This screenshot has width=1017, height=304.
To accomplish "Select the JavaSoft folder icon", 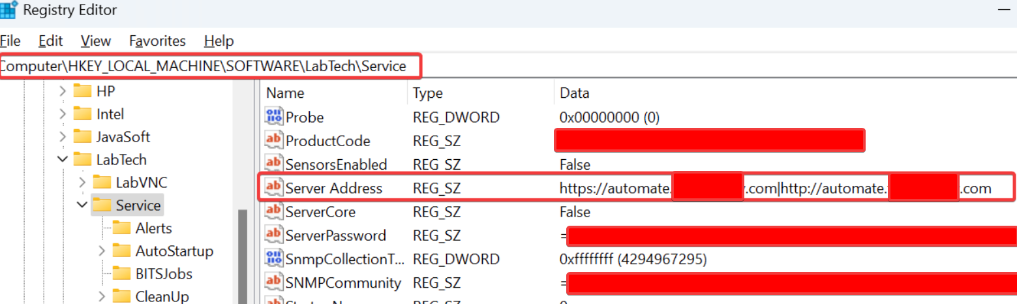I will click(x=82, y=137).
